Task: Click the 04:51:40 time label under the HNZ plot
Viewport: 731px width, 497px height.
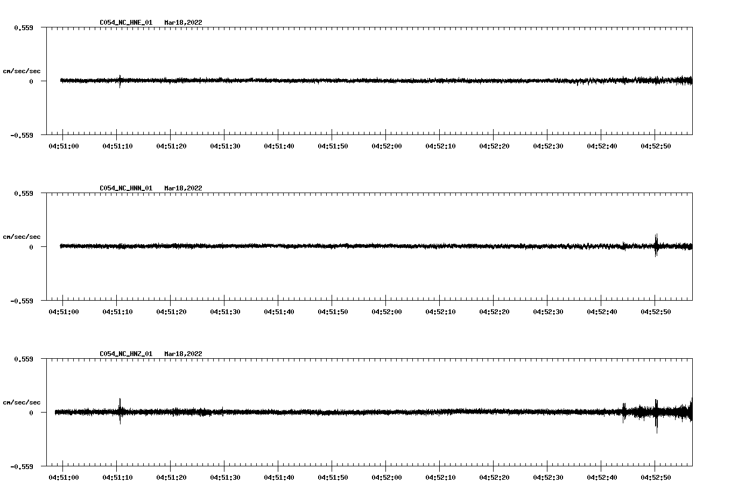Action: tap(279, 478)
